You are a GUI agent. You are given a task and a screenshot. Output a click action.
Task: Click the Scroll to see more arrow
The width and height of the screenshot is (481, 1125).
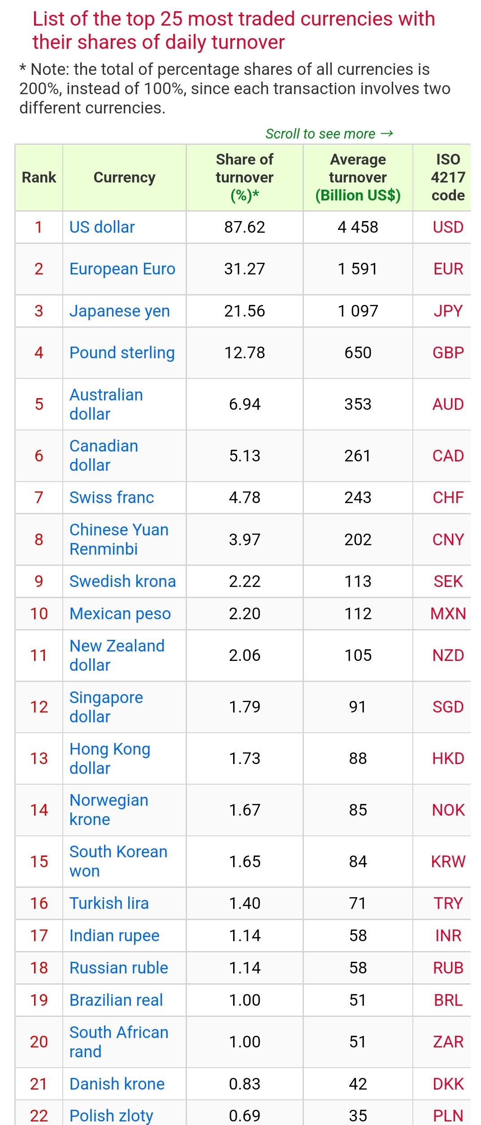coord(386,134)
